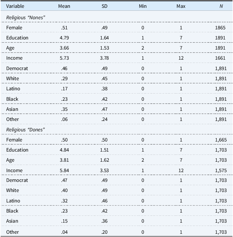Select the Religious "Dones" section heading
Image resolution: width=233 pixels, height=237 pixels.
point(25,129)
